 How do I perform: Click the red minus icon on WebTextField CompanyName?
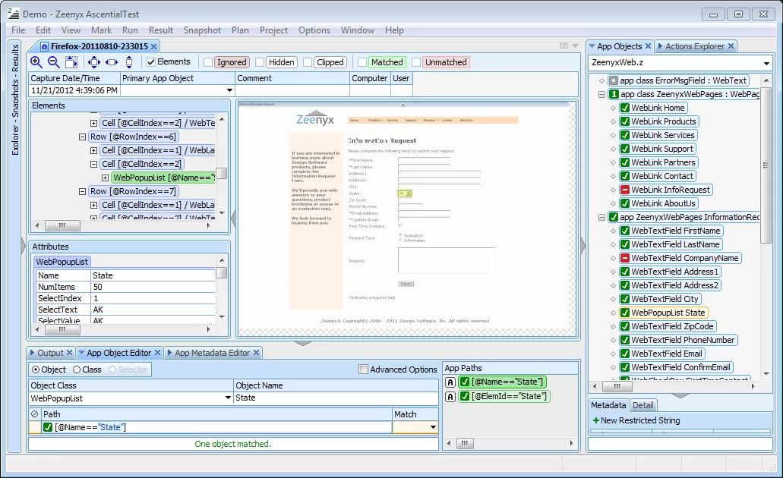(x=625, y=258)
